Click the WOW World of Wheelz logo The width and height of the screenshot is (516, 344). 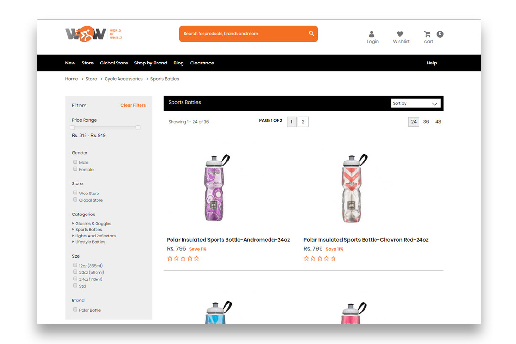coord(94,34)
